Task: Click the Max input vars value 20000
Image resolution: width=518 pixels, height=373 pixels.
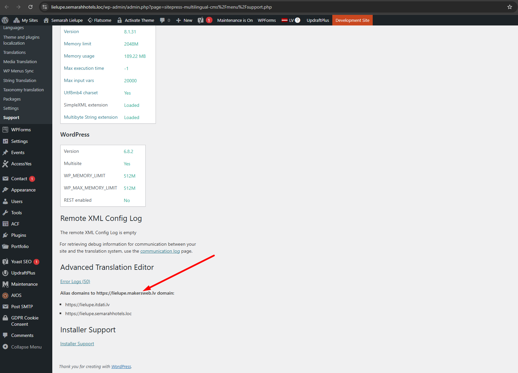Action: (130, 81)
